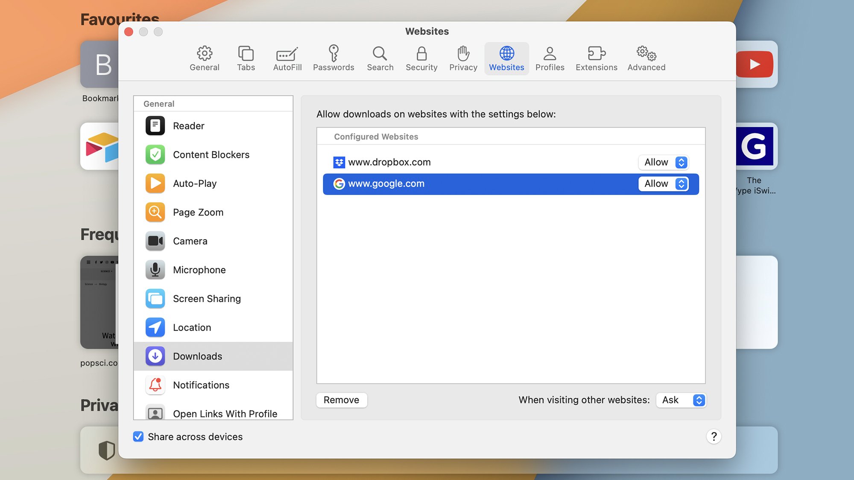This screenshot has width=854, height=480.
Task: Open the General settings panel
Action: coord(205,57)
